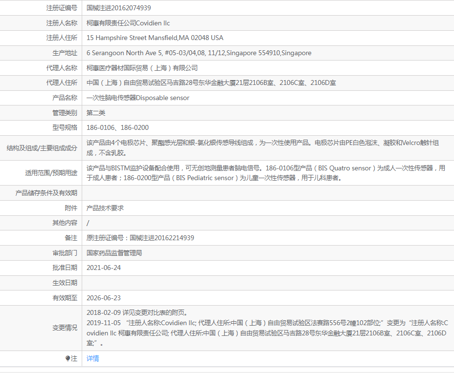Select remark 原注册证编号 text
Viewport: 454px width, 373px height.
(x=140, y=238)
